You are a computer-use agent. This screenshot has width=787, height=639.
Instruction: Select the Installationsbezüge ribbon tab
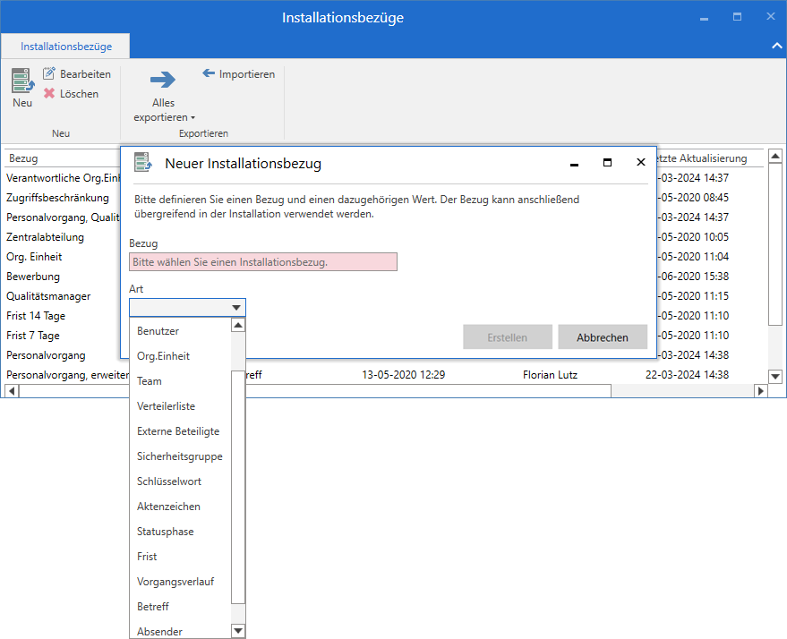click(x=66, y=46)
